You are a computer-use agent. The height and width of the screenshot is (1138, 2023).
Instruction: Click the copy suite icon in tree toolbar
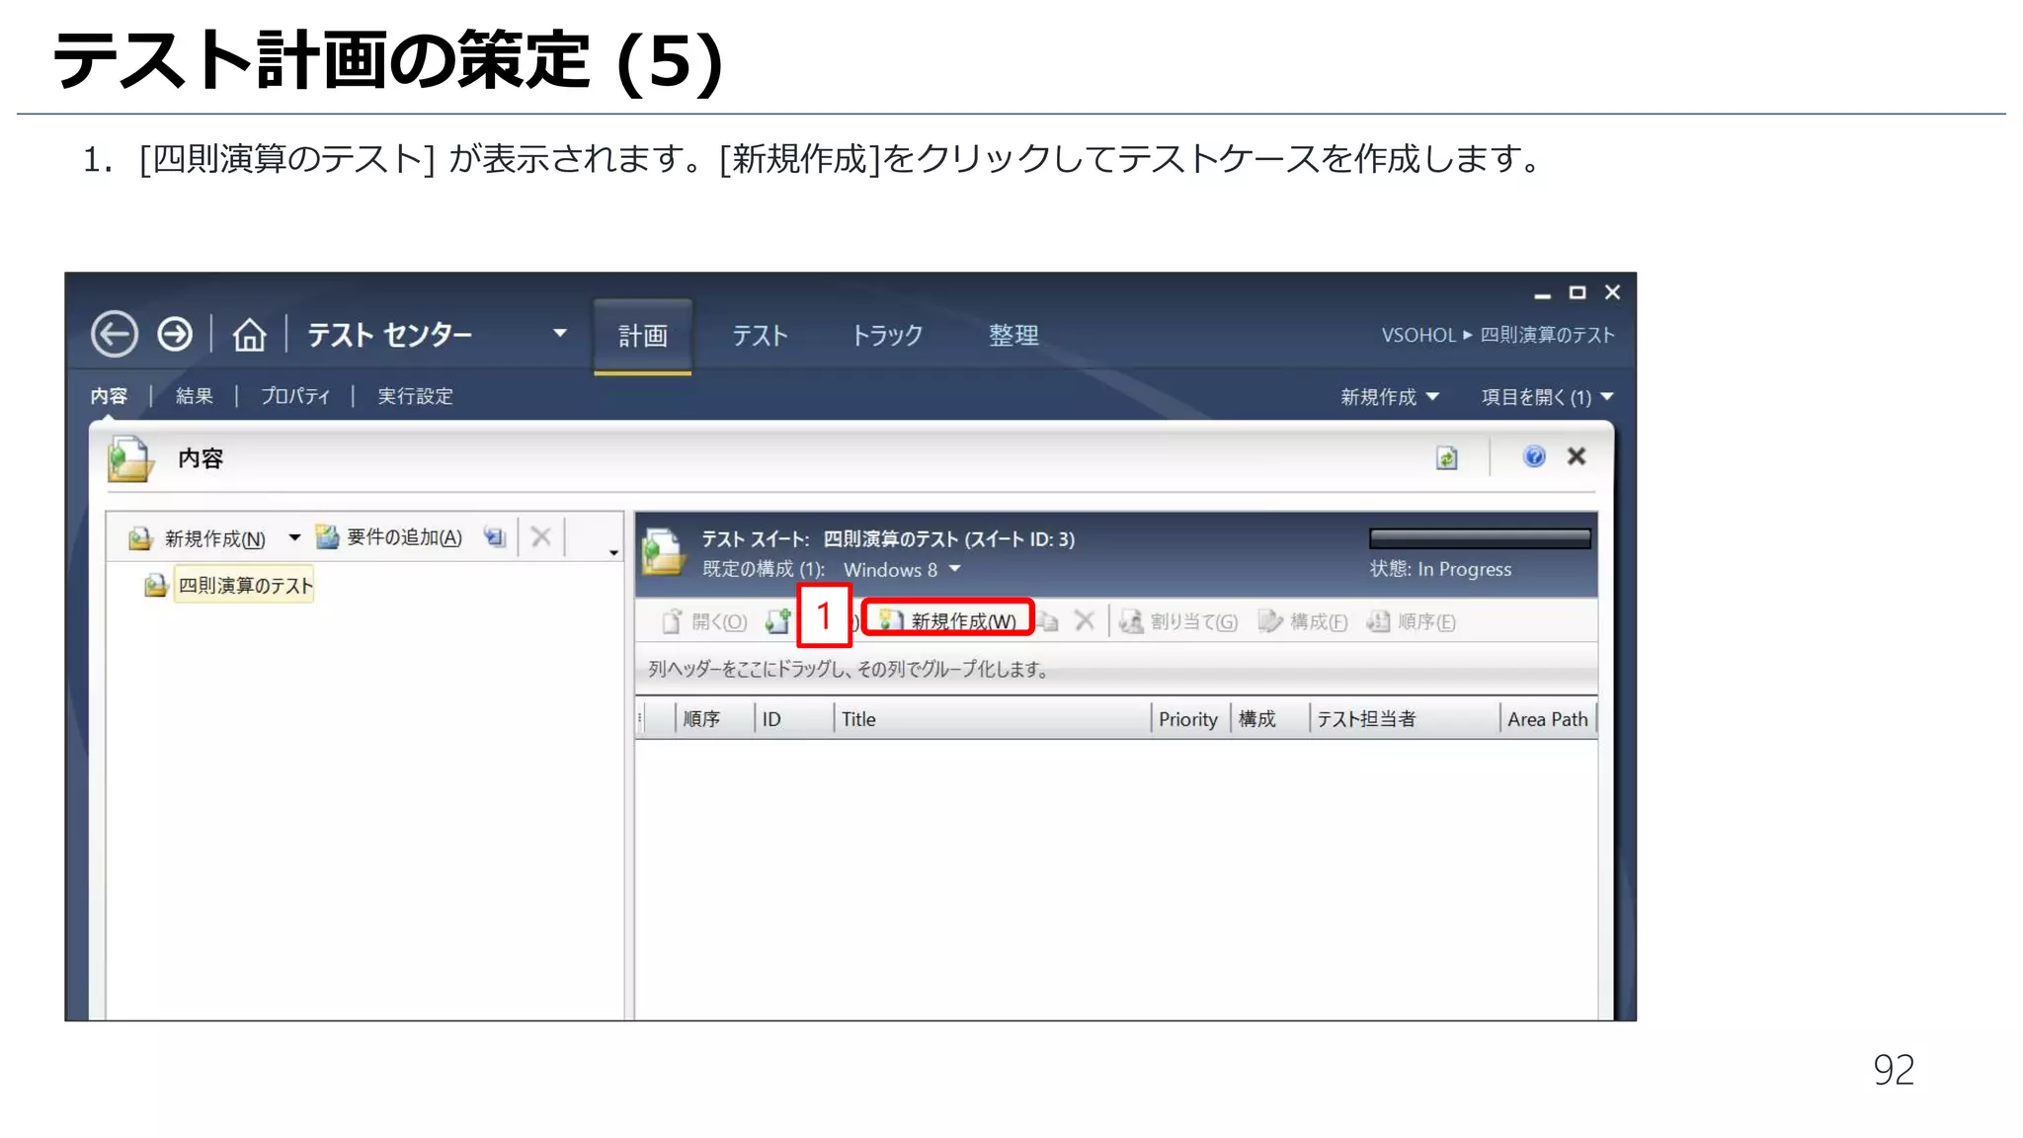tap(495, 537)
